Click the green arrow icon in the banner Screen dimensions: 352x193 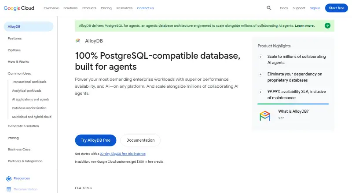click(x=327, y=25)
